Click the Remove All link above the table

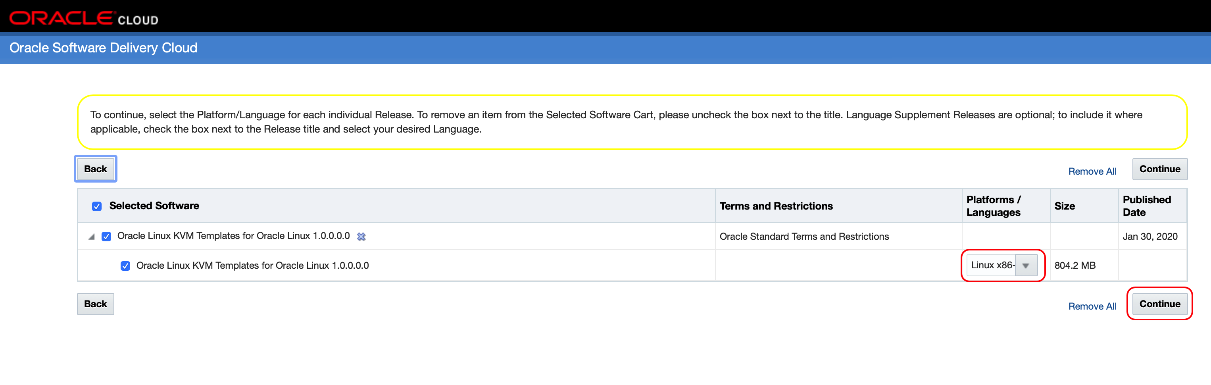(1092, 171)
